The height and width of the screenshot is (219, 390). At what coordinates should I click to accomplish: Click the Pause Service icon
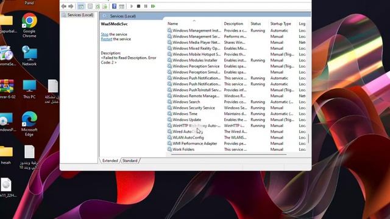[x=146, y=6]
